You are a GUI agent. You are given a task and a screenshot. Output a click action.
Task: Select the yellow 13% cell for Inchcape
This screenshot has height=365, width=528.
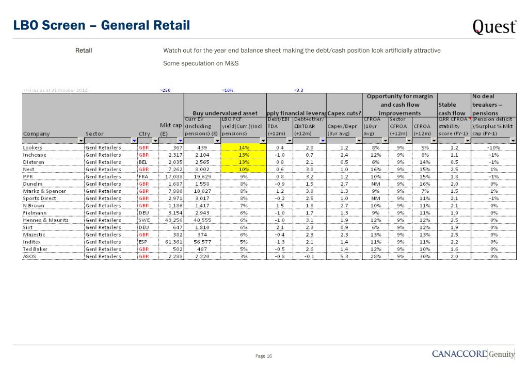[x=244, y=155]
